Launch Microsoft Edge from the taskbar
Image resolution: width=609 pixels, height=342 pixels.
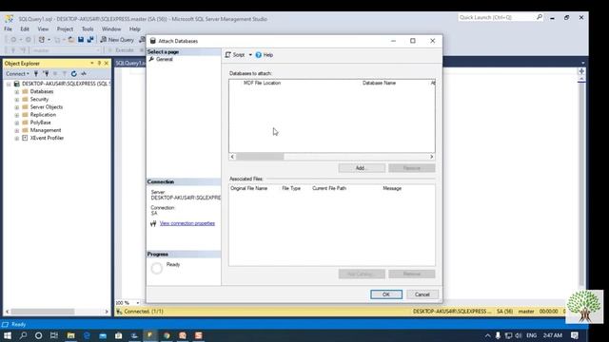coord(87,335)
